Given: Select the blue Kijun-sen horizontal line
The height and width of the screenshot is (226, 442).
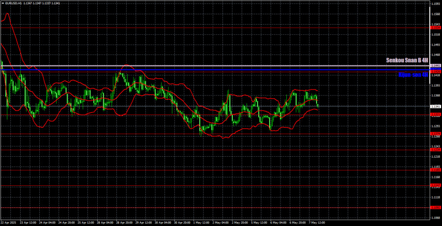Looking at the screenshot, I should tap(215, 69).
